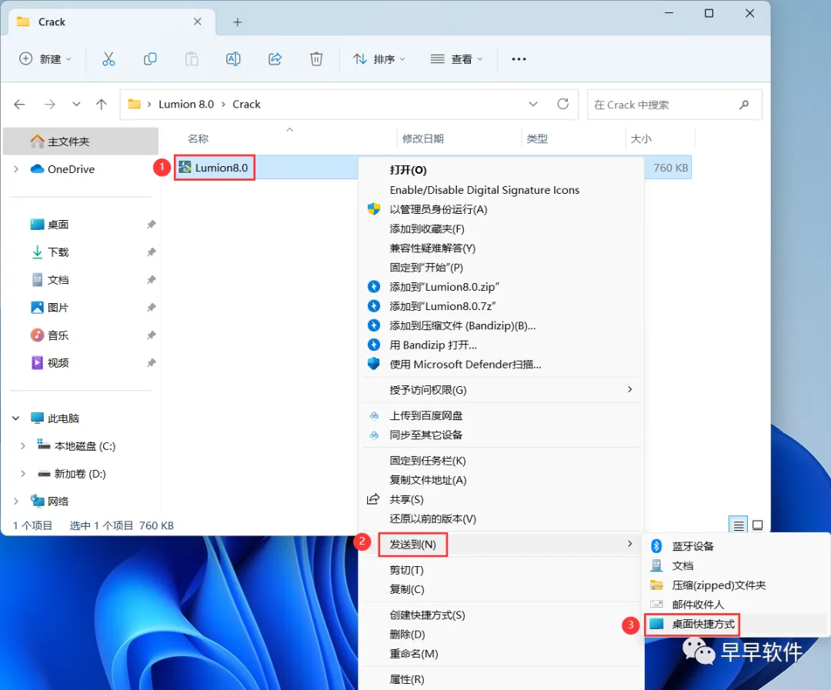Choose 用 Bandizip 打开...
Image resolution: width=831 pixels, height=690 pixels.
coord(502,345)
